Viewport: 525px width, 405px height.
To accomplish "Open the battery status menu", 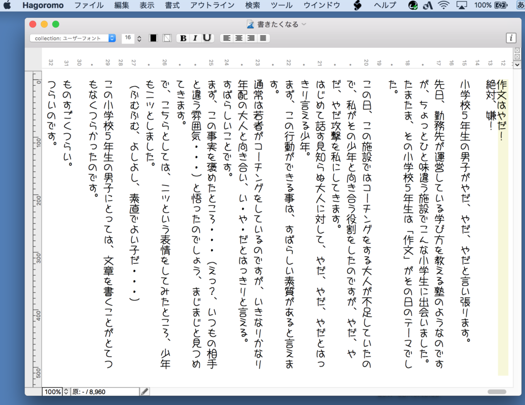I will click(x=501, y=5).
